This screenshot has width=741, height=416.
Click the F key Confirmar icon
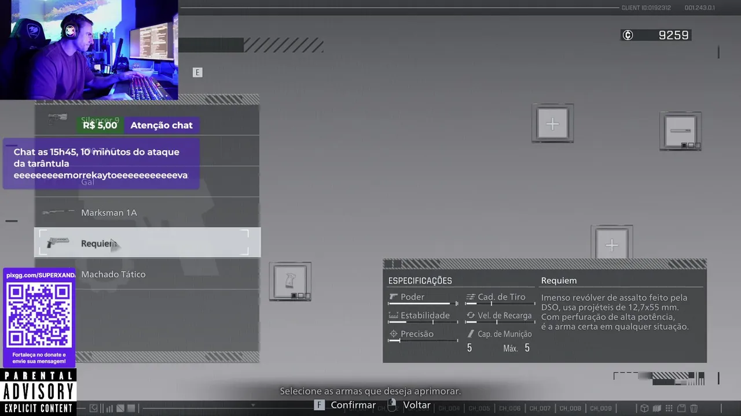coord(319,405)
